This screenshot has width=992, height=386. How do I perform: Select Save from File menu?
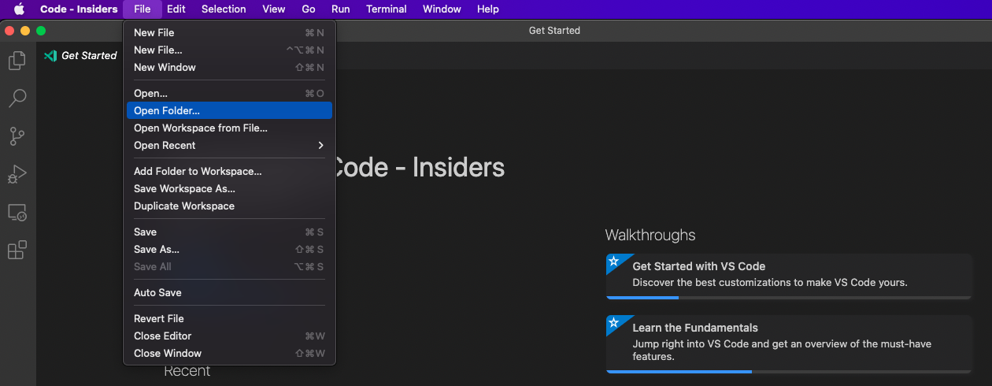point(229,232)
